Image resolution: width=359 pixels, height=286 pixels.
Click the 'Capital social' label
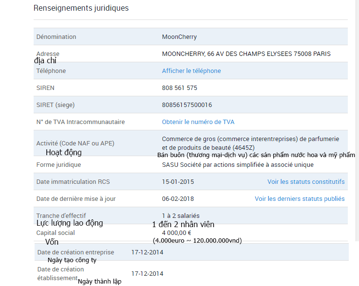(56, 232)
